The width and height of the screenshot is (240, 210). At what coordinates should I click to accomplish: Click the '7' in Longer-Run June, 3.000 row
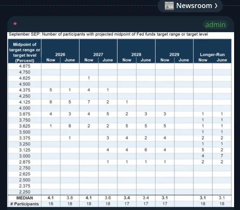pyautogui.click(x=222, y=156)
